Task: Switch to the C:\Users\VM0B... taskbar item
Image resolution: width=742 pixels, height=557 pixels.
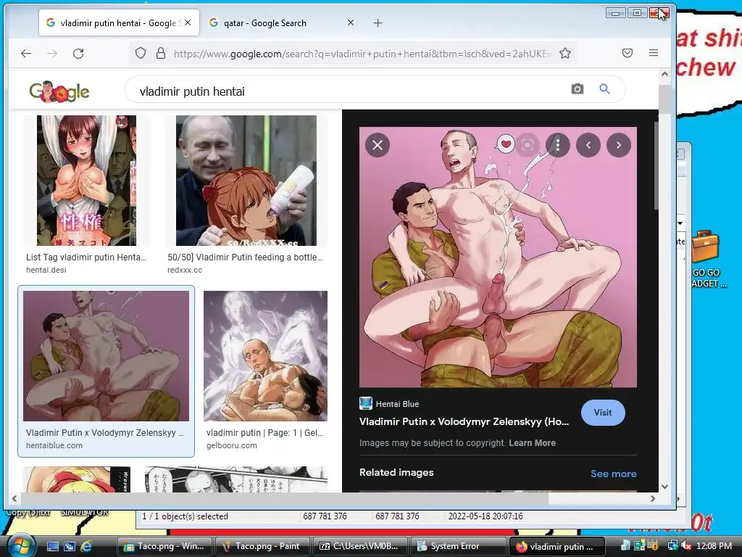Action: (360, 546)
